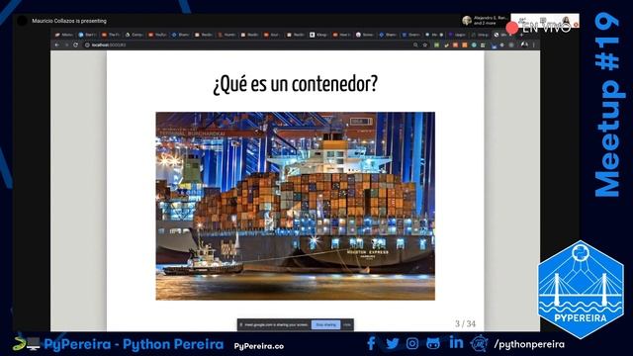Hide the screen sharing notification bar

[347, 324]
